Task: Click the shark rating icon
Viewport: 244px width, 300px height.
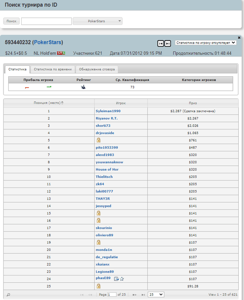Action: pyautogui.click(x=83, y=87)
